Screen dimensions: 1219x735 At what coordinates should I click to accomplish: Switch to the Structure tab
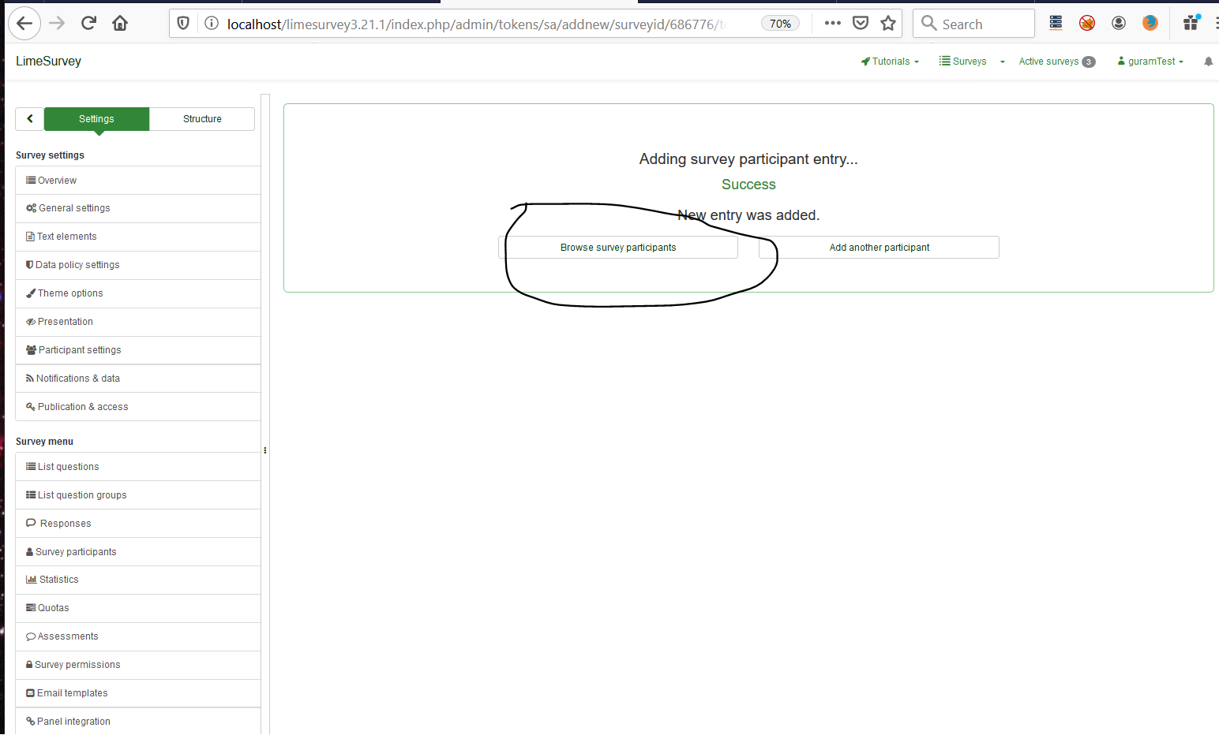pos(202,119)
